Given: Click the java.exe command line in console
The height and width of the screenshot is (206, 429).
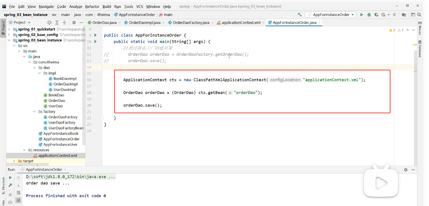Looking at the screenshot, I should [x=70, y=177].
